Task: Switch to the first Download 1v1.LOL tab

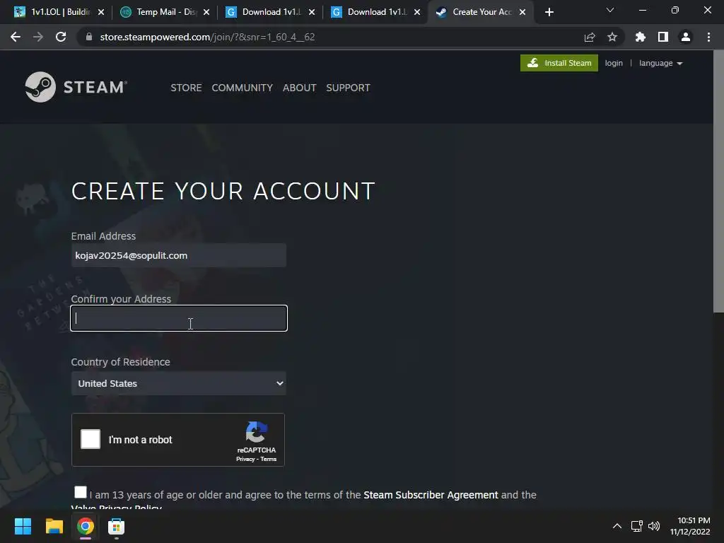Action: click(x=270, y=12)
